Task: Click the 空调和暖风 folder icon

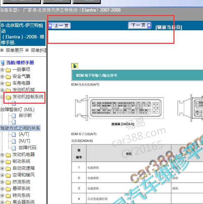Action: click(x=8, y=175)
